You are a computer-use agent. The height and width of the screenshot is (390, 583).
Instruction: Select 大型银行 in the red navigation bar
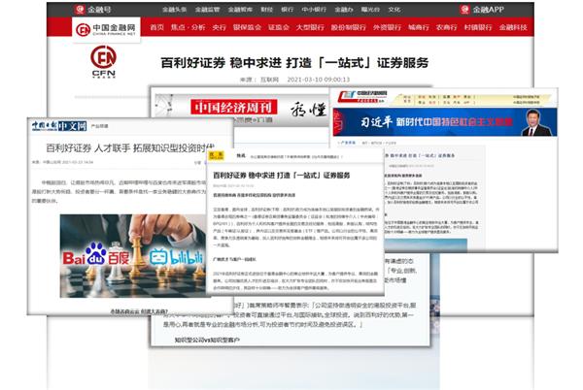click(x=310, y=27)
